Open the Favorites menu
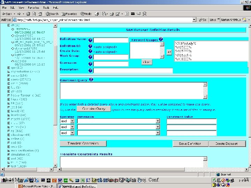The image size is (251, 188). pos(33,8)
